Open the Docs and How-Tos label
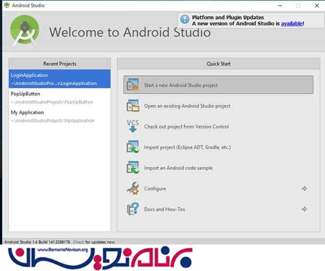325x271 pixels. tap(164, 209)
